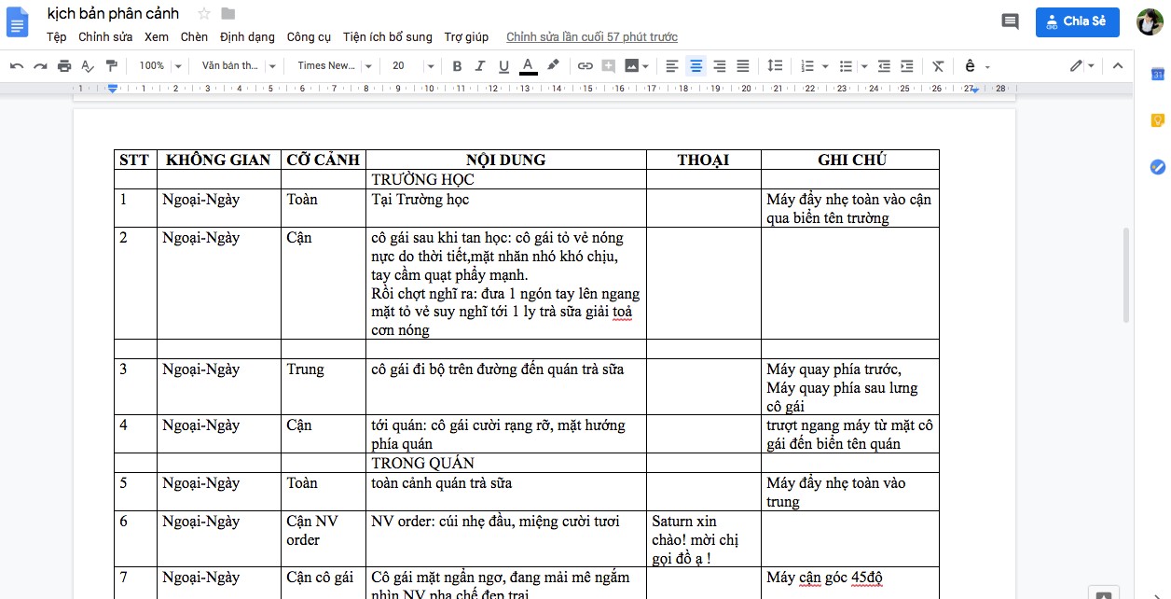This screenshot has height=599, width=1171.
Task: Open the font size dropdown
Action: [x=412, y=66]
